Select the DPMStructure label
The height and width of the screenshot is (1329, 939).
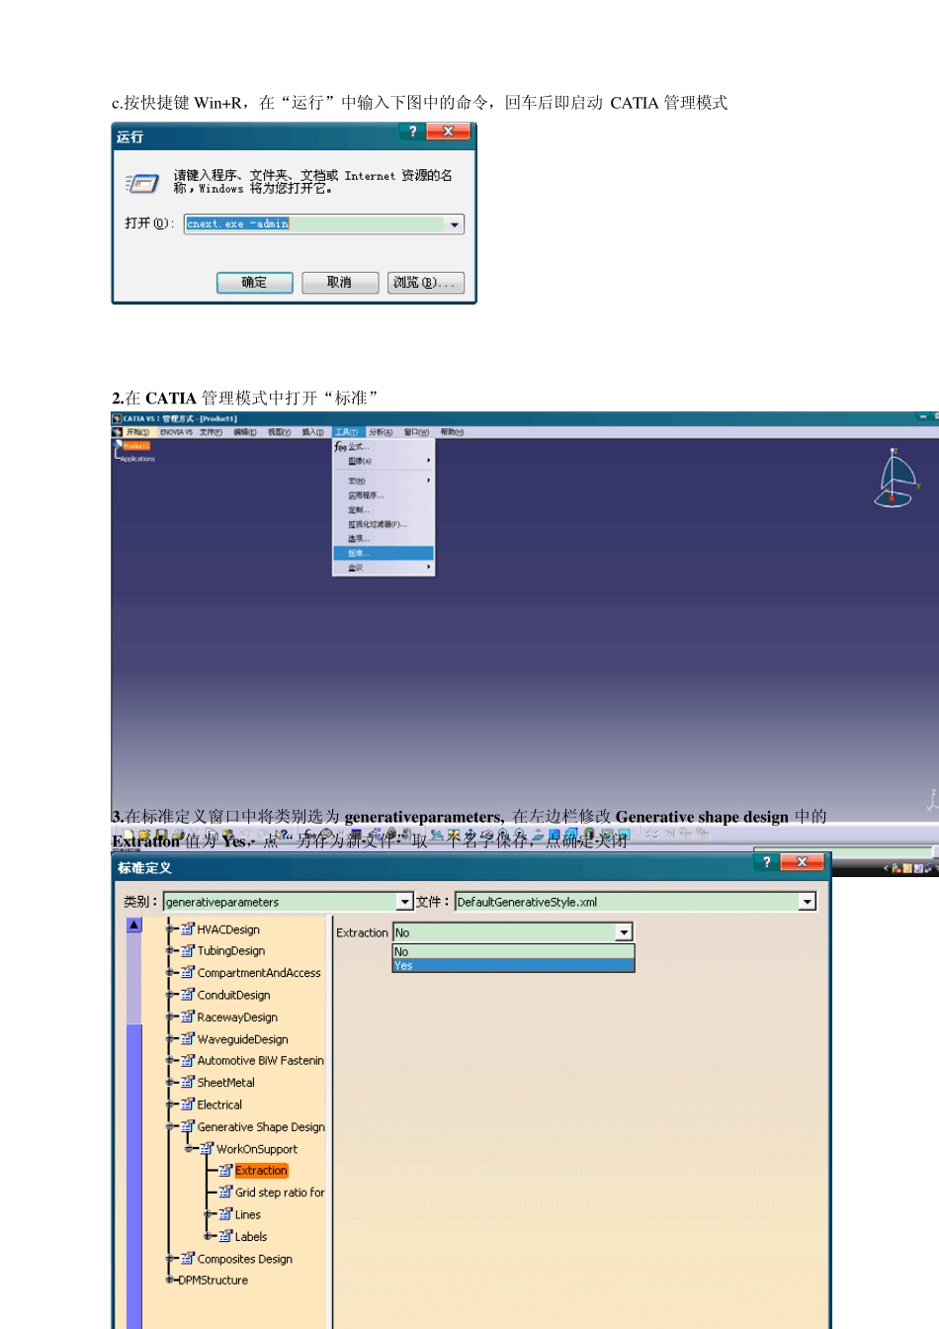tap(213, 1280)
